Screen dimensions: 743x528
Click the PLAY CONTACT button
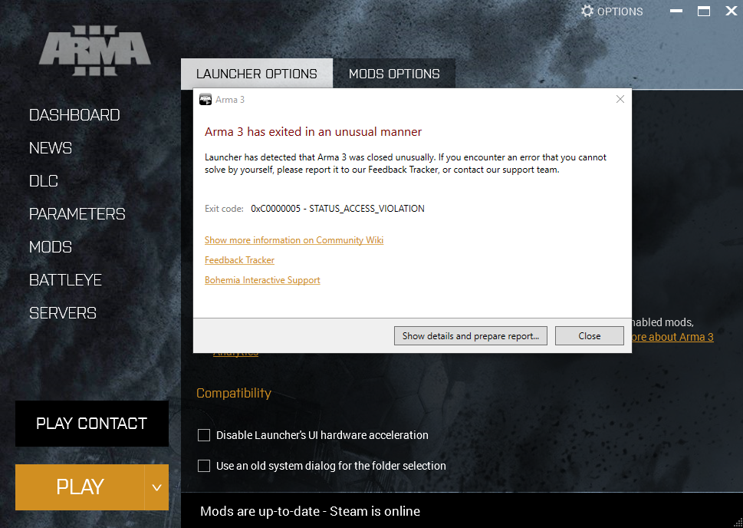tap(92, 424)
